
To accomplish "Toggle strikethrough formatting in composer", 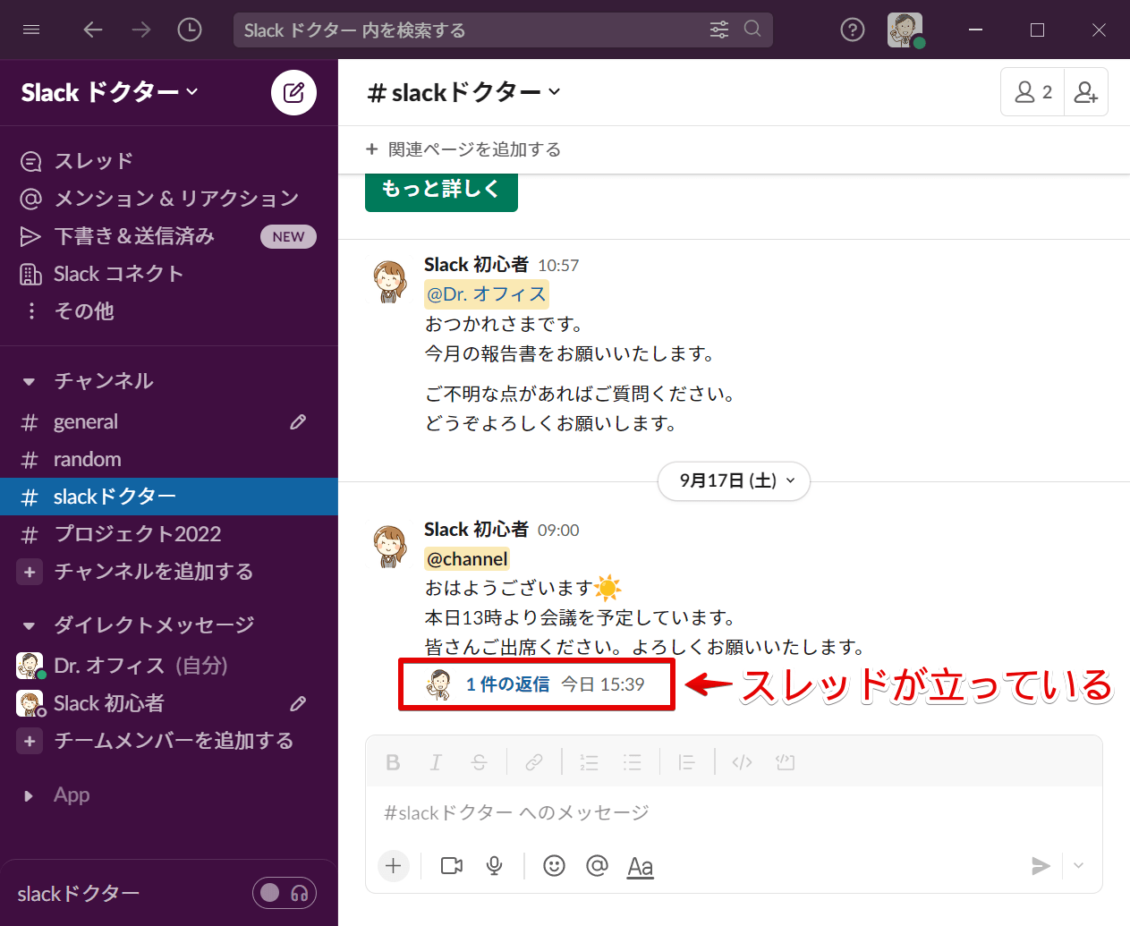I will pyautogui.click(x=480, y=762).
